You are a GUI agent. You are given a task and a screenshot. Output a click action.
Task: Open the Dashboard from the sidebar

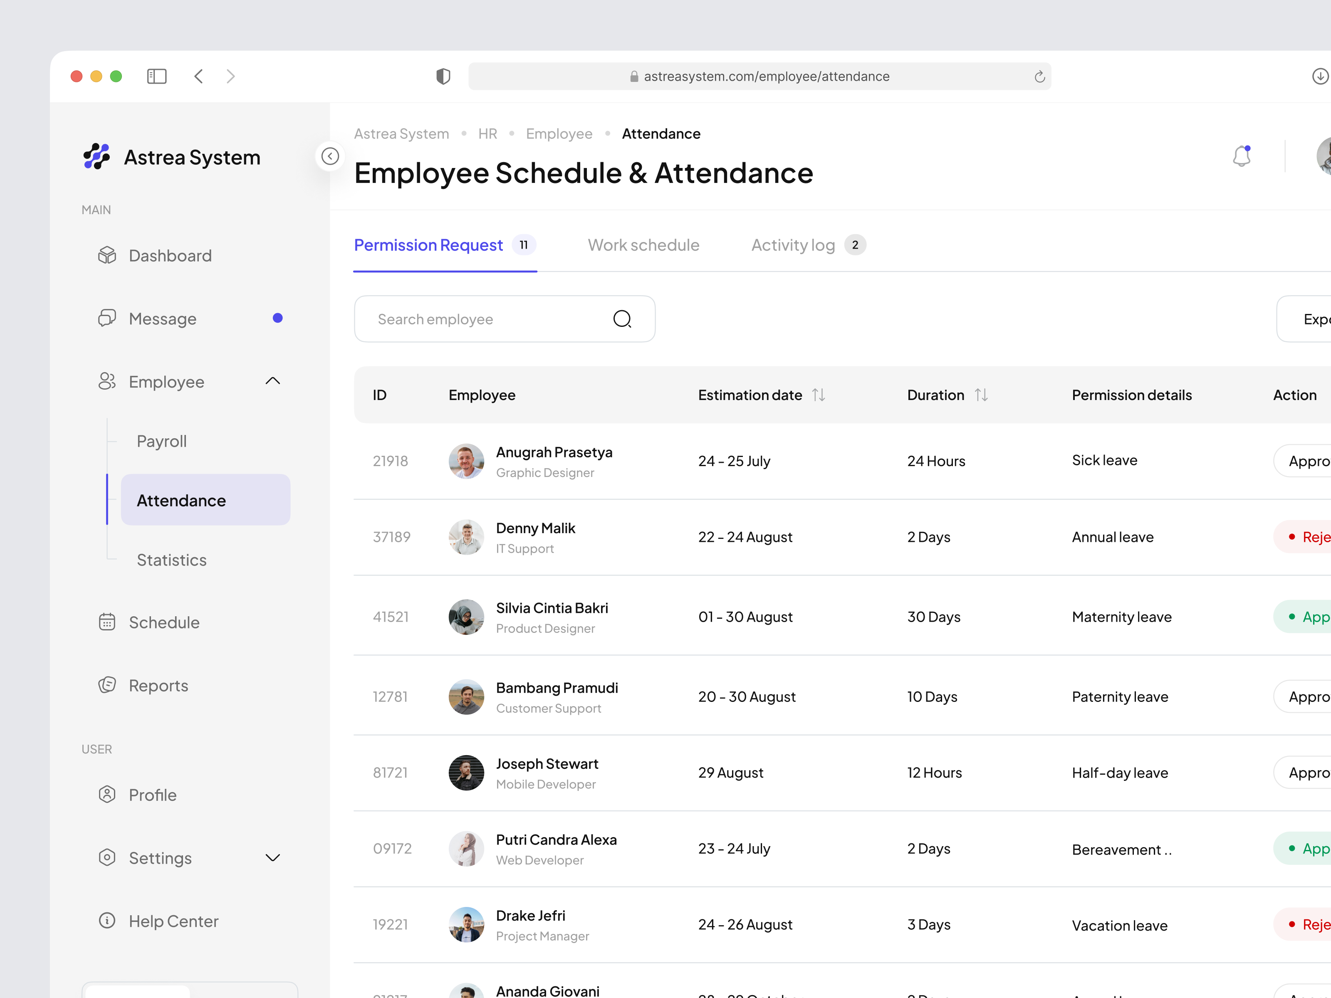point(107,255)
